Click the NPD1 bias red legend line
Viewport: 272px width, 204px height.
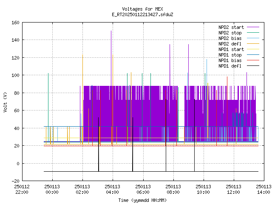pos(253,60)
